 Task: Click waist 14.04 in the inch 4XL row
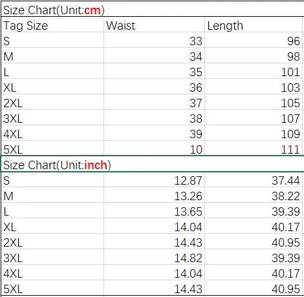click(154, 272)
